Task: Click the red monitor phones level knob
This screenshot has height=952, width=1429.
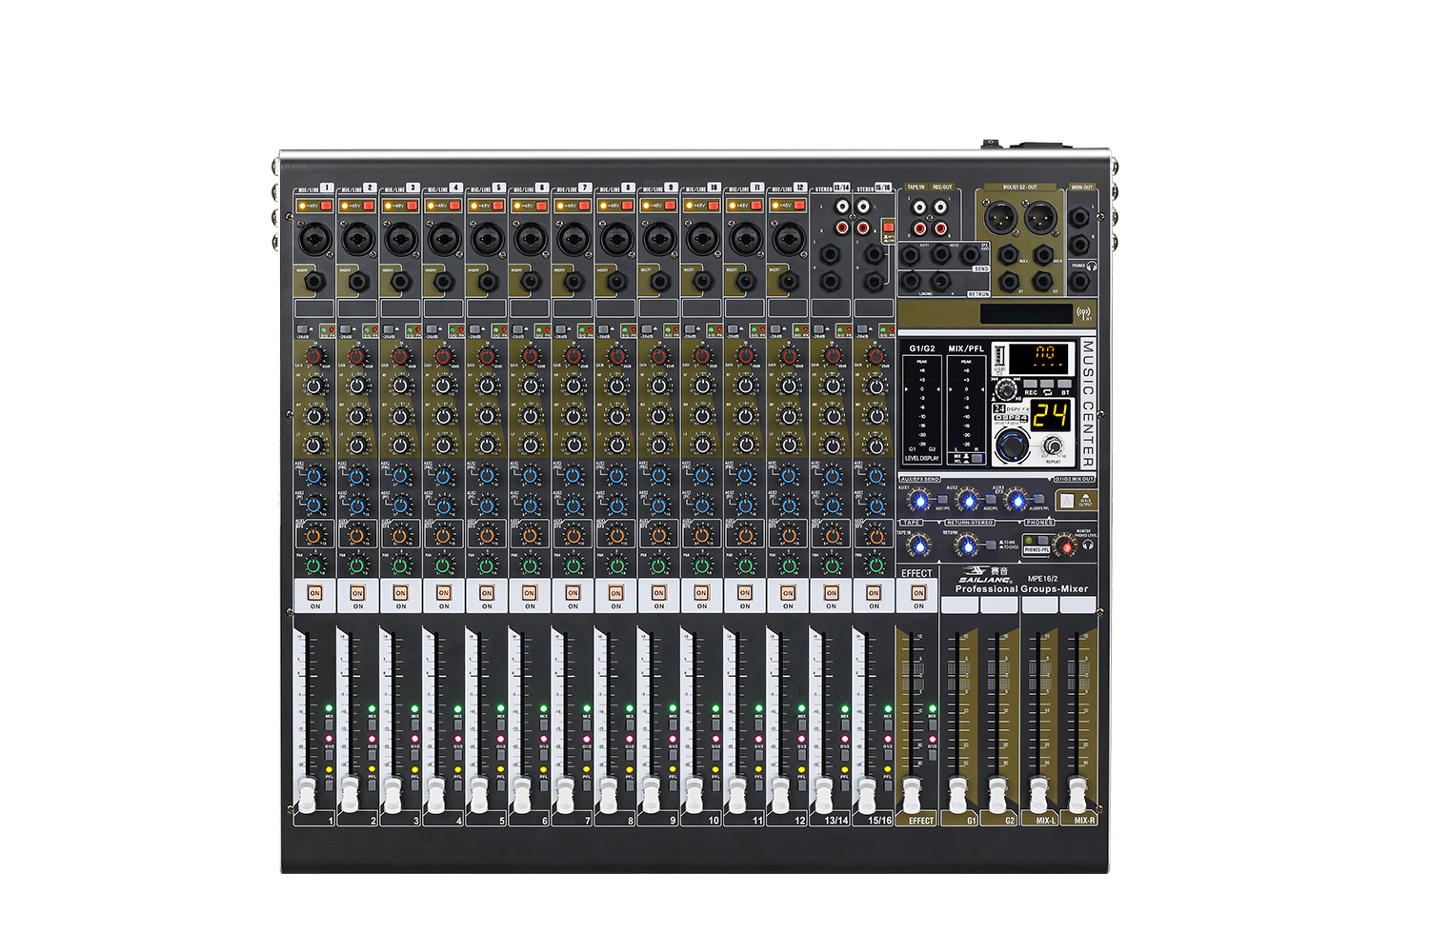Action: (1066, 546)
